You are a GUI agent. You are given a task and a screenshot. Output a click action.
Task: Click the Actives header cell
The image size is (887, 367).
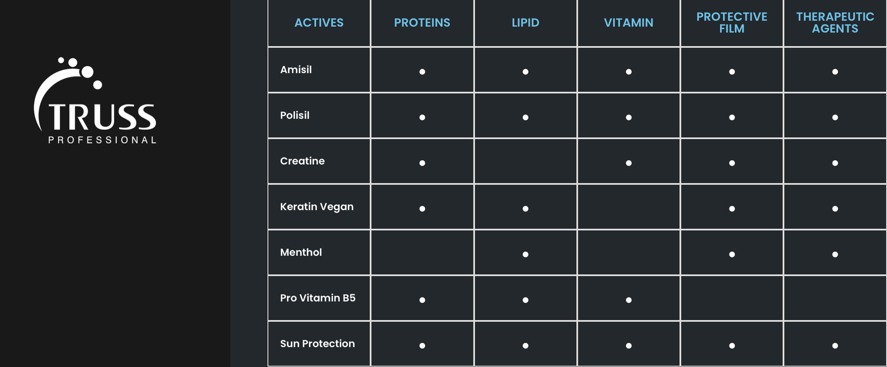(x=319, y=23)
